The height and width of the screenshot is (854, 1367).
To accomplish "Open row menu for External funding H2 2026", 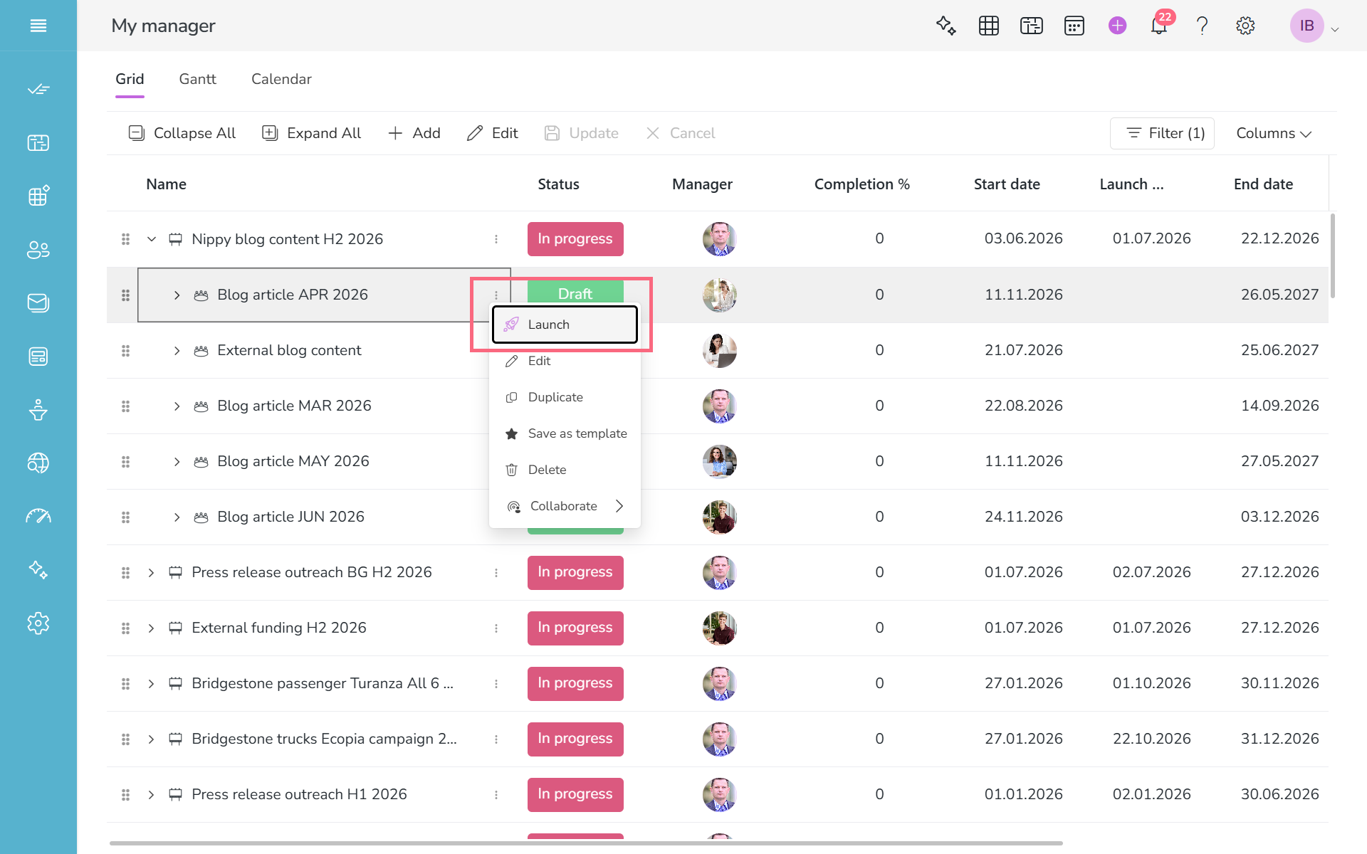I will click(x=496, y=628).
